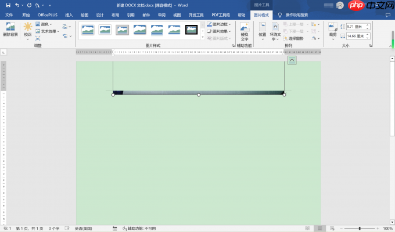Switch to the Home (开始) tab
This screenshot has height=232, width=395.
tap(26, 15)
